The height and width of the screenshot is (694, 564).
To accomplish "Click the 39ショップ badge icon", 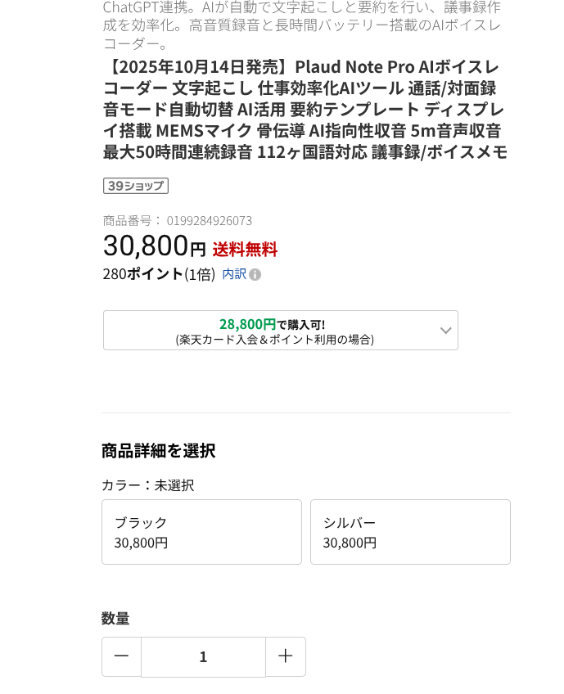I will [x=136, y=186].
